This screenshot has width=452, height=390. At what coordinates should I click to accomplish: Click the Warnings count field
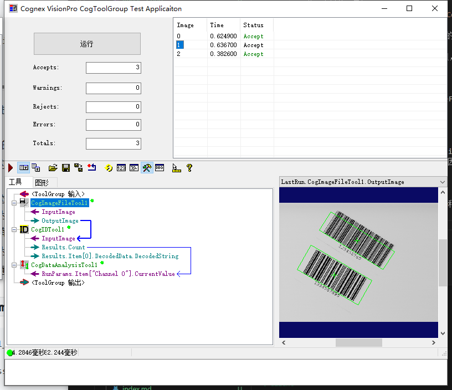tap(114, 88)
